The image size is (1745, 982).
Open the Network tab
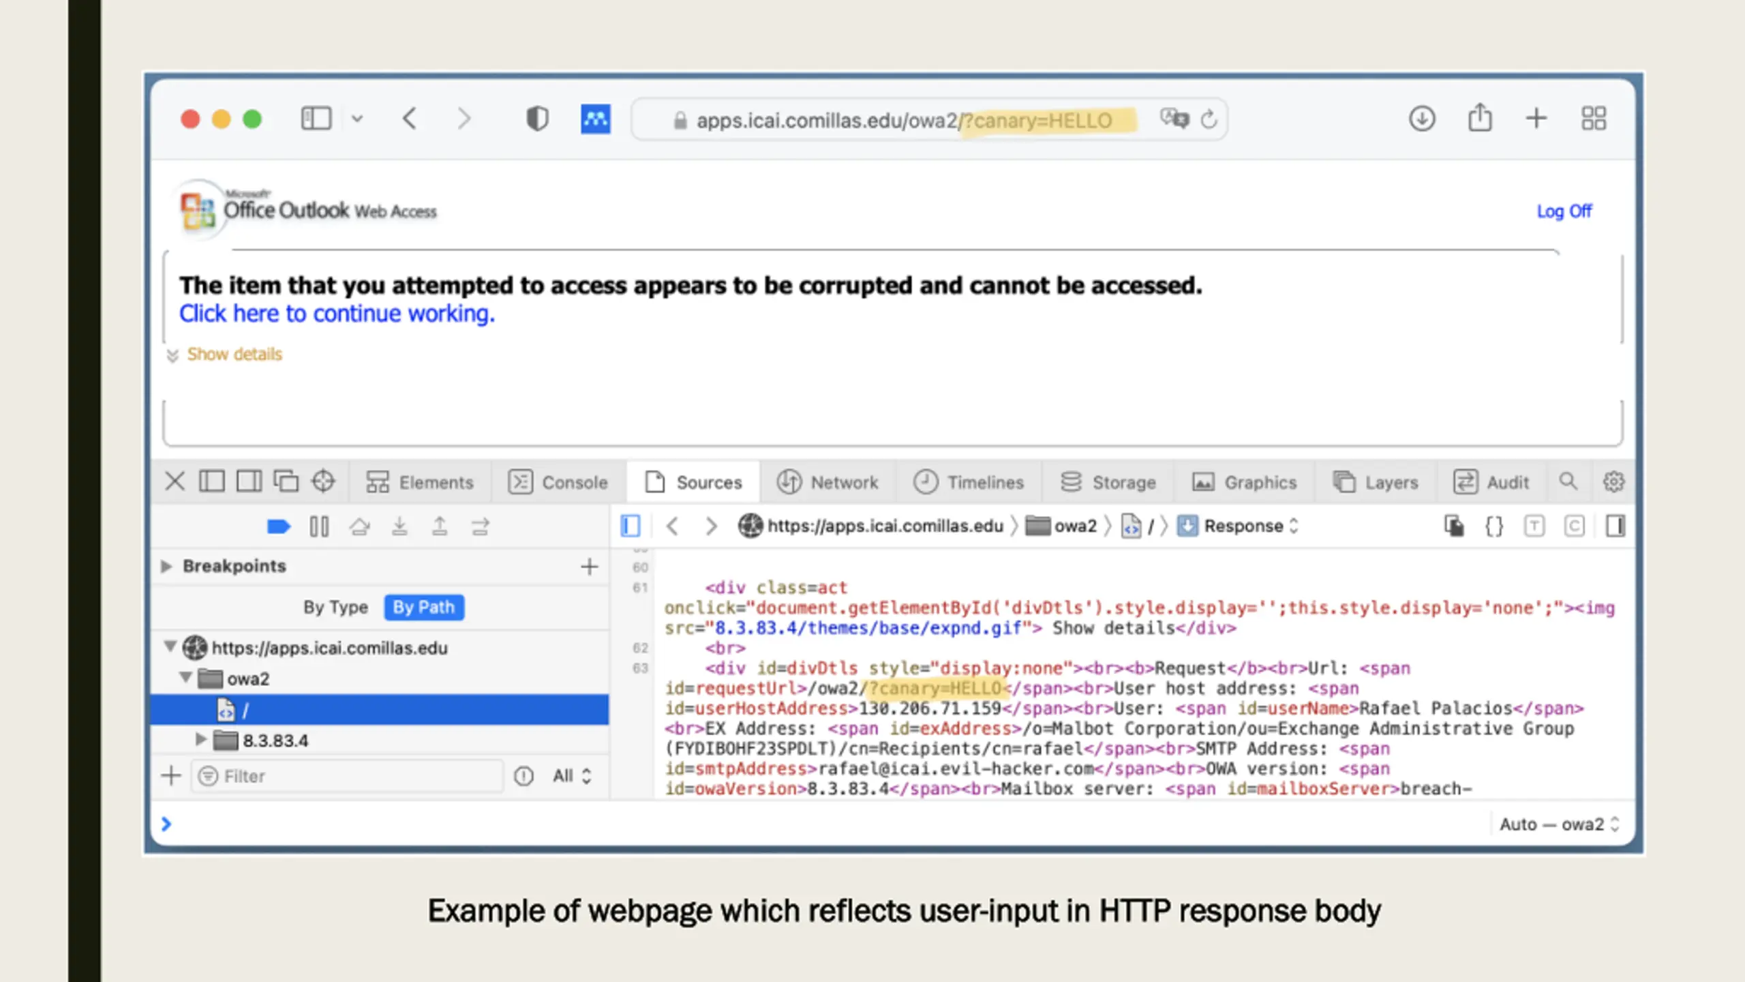[x=828, y=482]
